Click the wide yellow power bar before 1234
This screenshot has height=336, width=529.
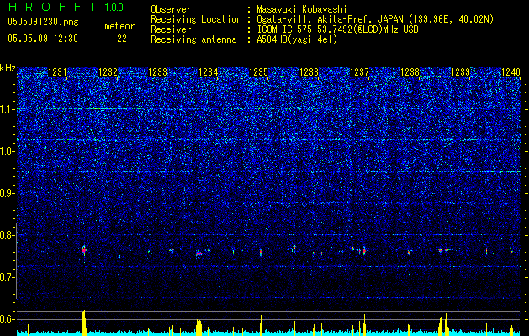coord(198,328)
